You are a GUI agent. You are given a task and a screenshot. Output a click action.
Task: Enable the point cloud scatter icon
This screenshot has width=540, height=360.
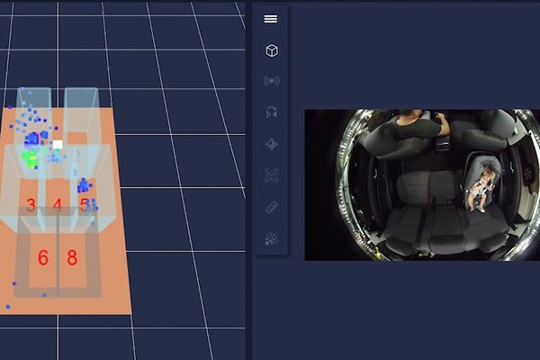(x=271, y=238)
